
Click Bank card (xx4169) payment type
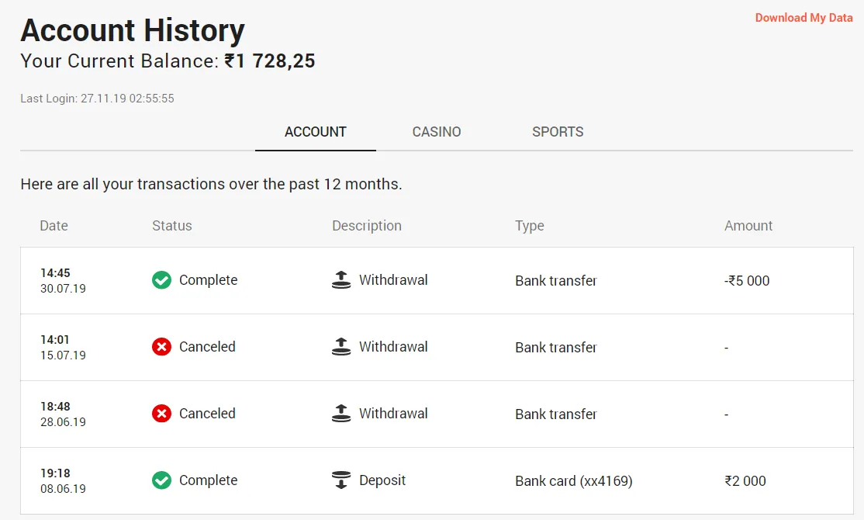click(x=574, y=481)
